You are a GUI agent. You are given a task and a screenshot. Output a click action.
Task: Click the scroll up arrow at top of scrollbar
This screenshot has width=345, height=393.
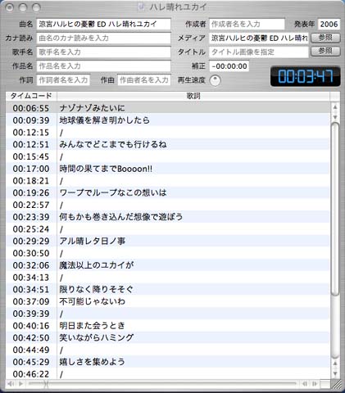pyautogui.click(x=335, y=107)
